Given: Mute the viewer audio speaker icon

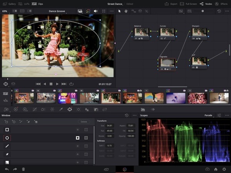Looking at the screenshot, I should (x=95, y=11).
